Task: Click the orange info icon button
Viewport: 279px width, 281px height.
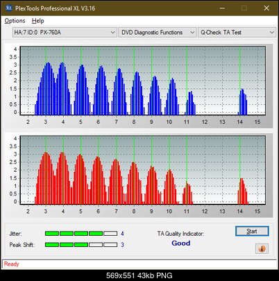Action: pyautogui.click(x=262, y=249)
